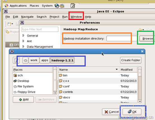Click the Preferences dialog title icon
Image resolution: width=155 pixels, height=120 pixels.
pyautogui.click(x=22, y=23)
